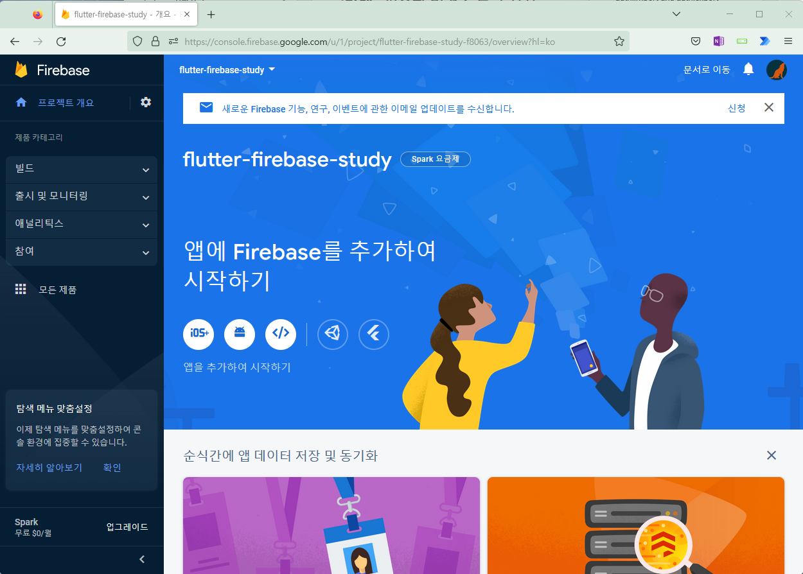
Task: Click 문서로 이동 link
Action: (707, 69)
